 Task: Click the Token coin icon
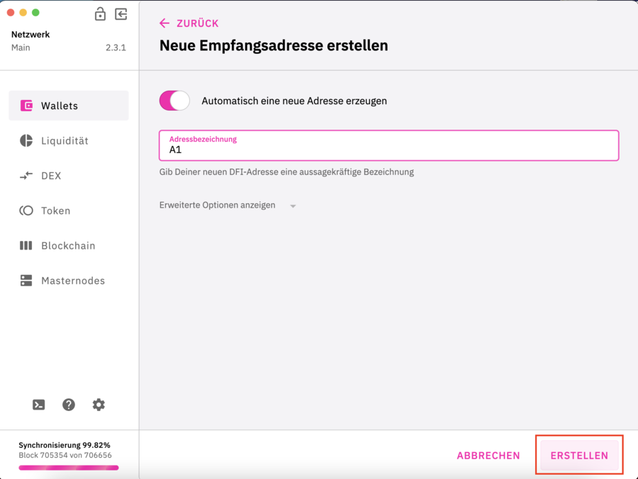pyautogui.click(x=26, y=210)
